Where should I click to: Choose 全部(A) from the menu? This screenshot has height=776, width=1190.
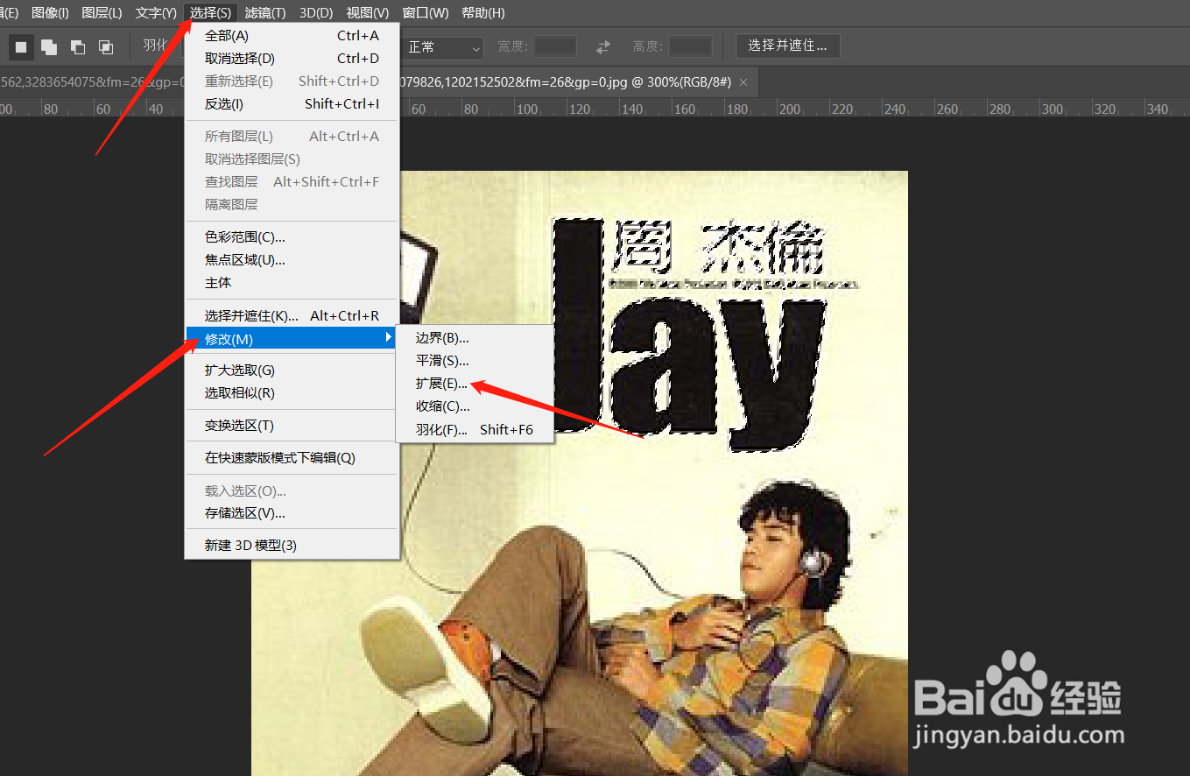(x=292, y=36)
